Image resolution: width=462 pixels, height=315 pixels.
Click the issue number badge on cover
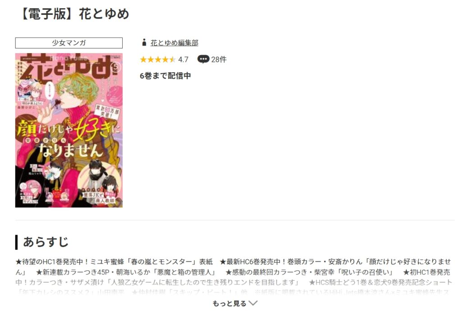tap(116, 67)
